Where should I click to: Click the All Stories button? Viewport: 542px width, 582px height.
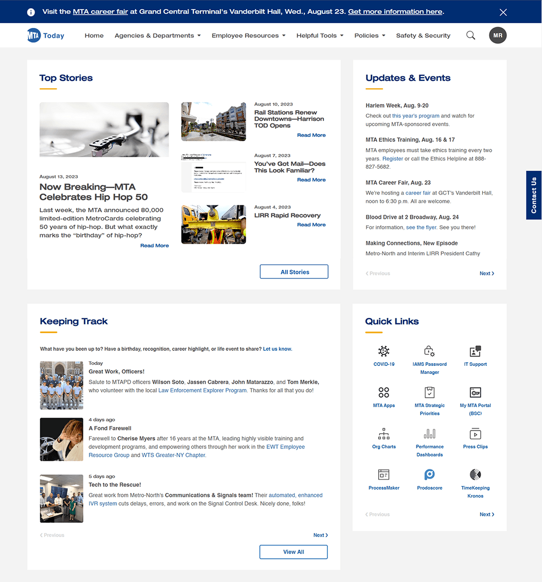coord(294,272)
